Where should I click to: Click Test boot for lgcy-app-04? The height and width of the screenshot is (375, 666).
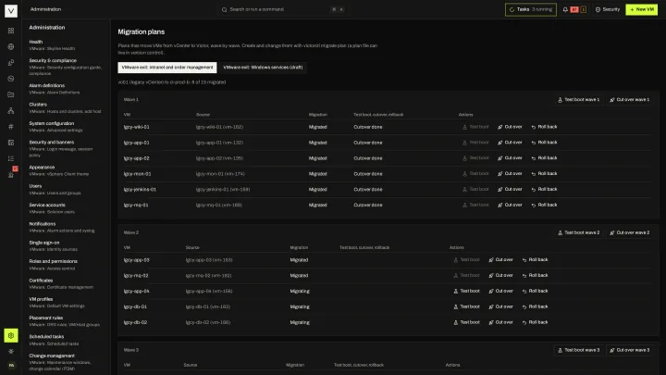click(466, 291)
